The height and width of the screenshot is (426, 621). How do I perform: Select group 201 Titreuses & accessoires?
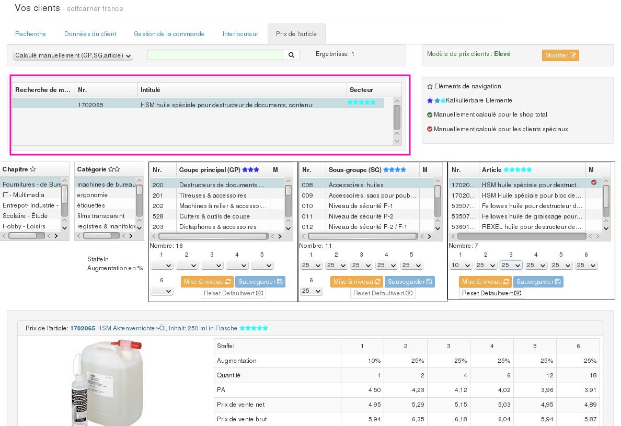click(217, 195)
